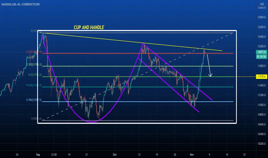Click the Nov label on time axis

[x=192, y=155]
